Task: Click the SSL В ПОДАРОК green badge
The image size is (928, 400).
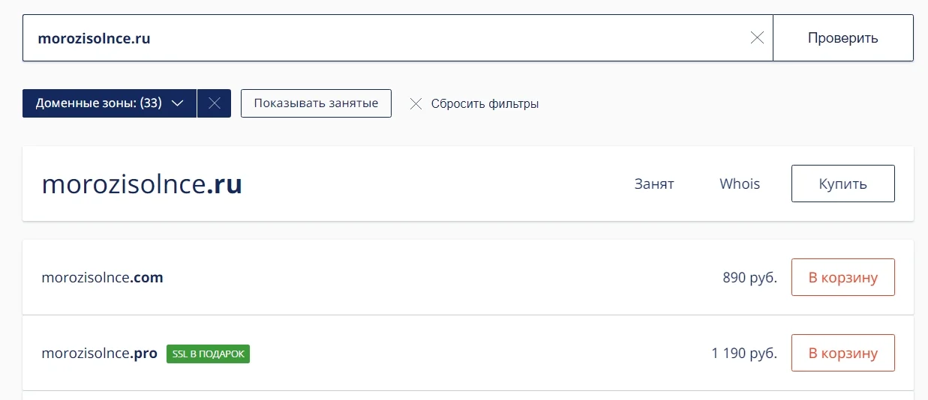Action: [x=208, y=354]
